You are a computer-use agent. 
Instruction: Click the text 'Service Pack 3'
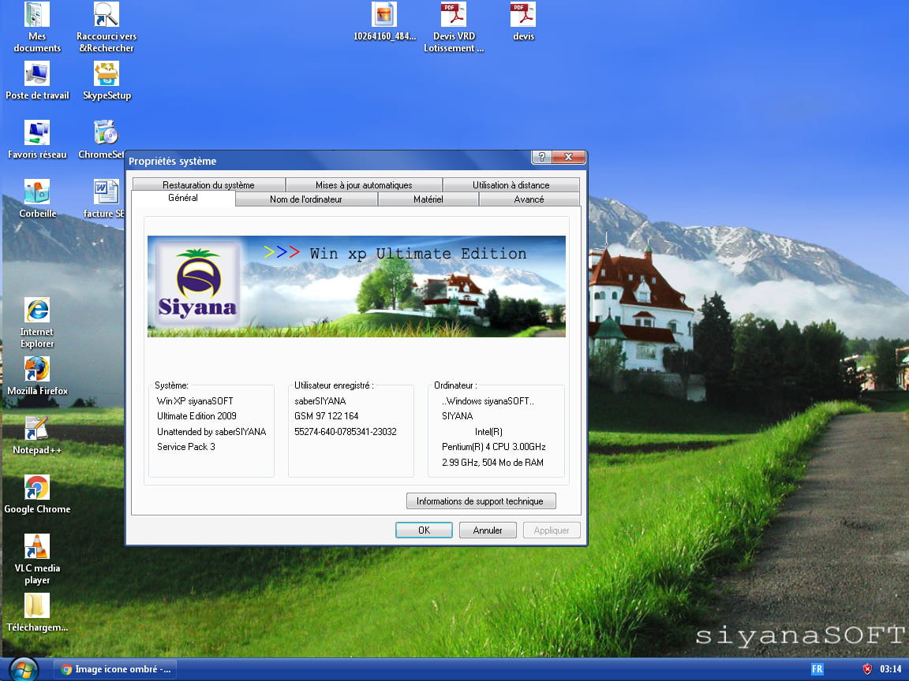tap(186, 446)
